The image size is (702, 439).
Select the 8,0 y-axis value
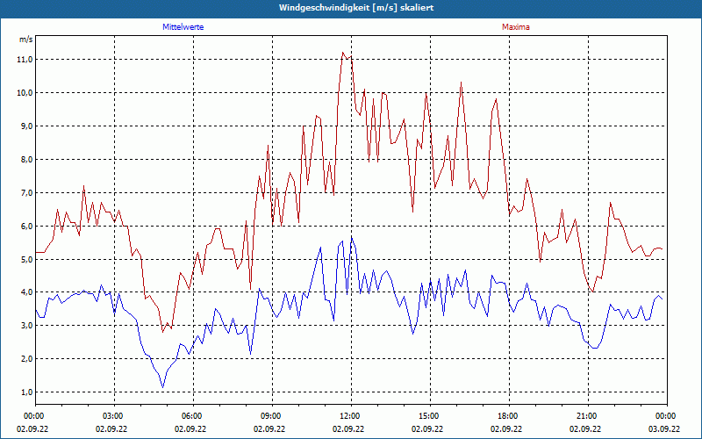[27, 160]
